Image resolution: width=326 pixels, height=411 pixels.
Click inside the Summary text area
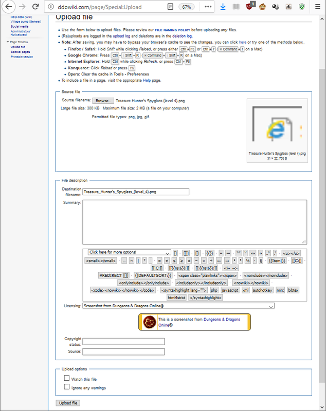pyautogui.click(x=194, y=222)
